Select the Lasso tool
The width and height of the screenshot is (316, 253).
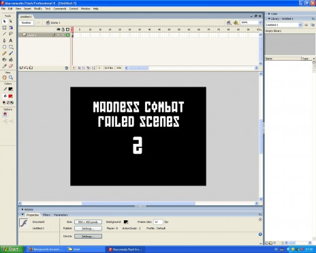point(11,34)
